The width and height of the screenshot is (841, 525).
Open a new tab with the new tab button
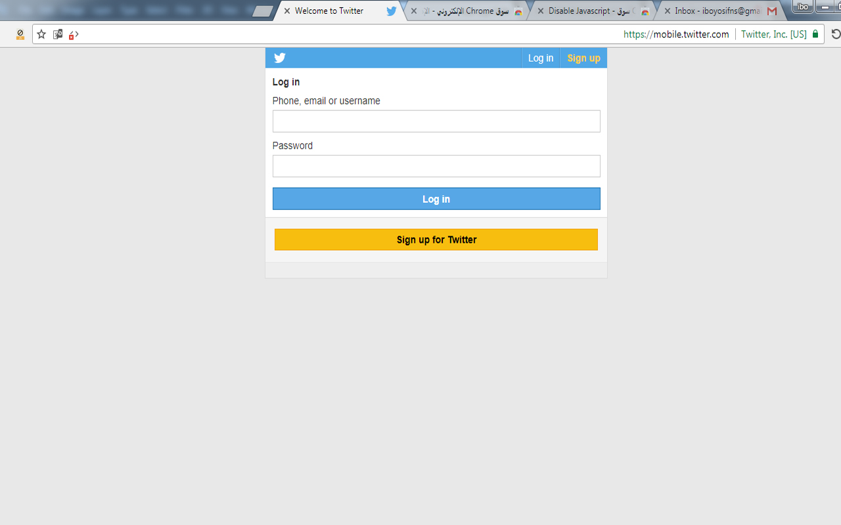coord(262,11)
